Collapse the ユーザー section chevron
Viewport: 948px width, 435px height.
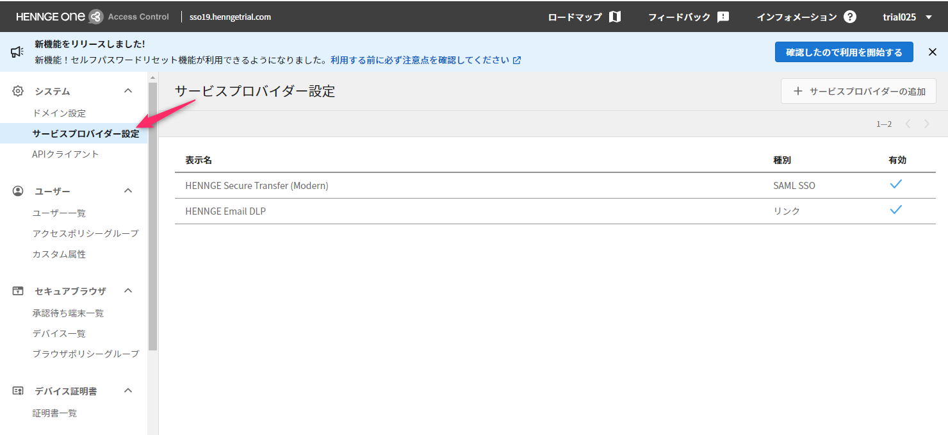(x=128, y=191)
